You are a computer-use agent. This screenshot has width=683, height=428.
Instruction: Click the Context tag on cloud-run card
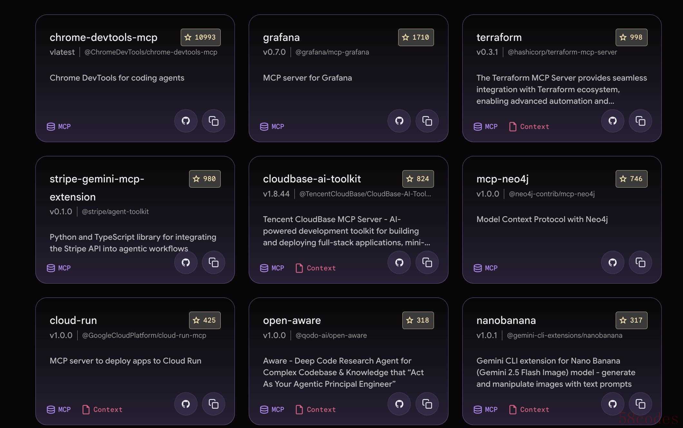pyautogui.click(x=102, y=410)
